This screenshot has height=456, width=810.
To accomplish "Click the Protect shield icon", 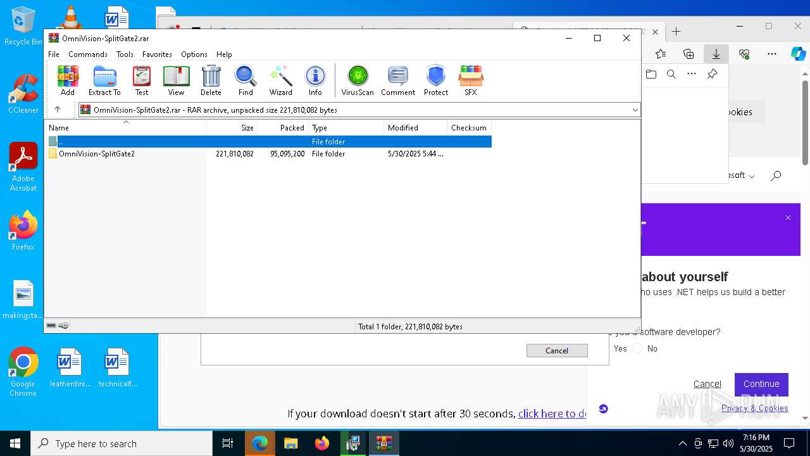I will pos(436,80).
